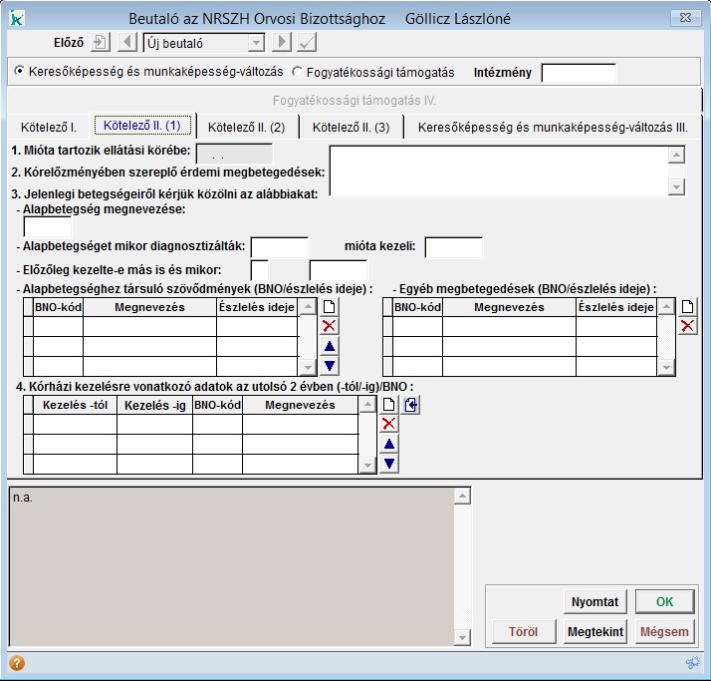Viewport: 711px width, 681px height.
Task: Move társuló szövődmények row down
Action: tap(330, 366)
